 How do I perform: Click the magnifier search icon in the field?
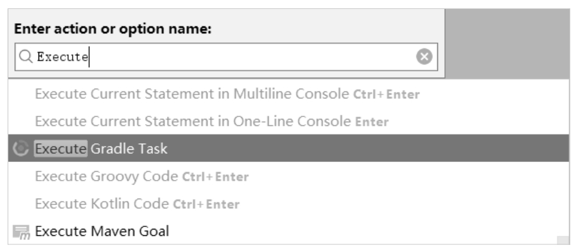click(26, 57)
